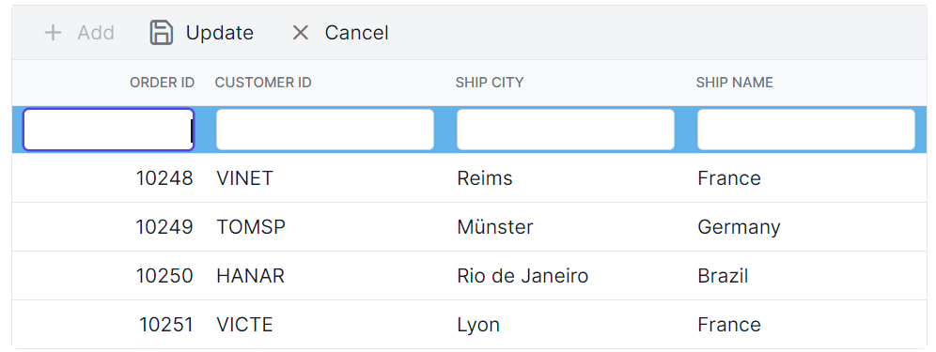Focus the Customer ID edit field
Image resolution: width=936 pixels, height=352 pixels.
coord(325,130)
